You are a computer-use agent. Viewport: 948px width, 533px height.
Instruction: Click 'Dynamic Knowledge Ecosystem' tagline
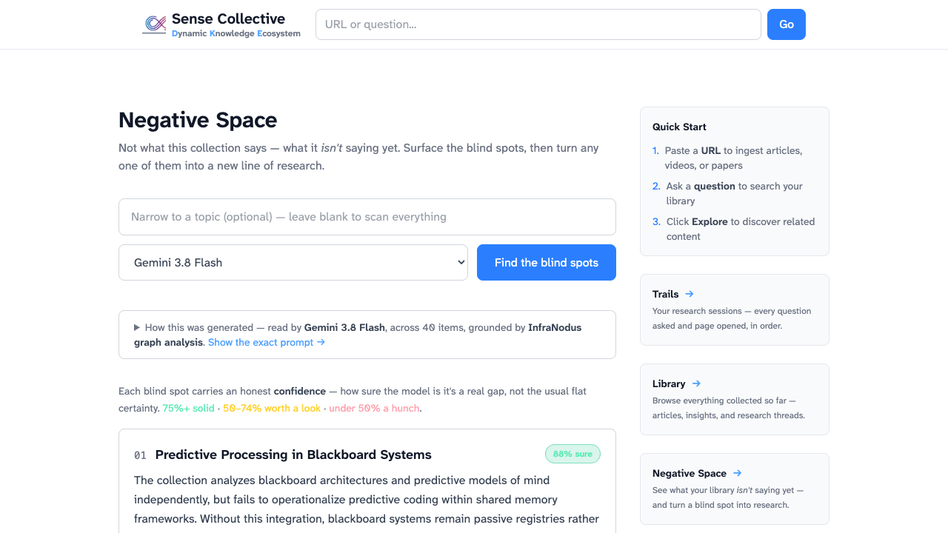click(x=236, y=33)
